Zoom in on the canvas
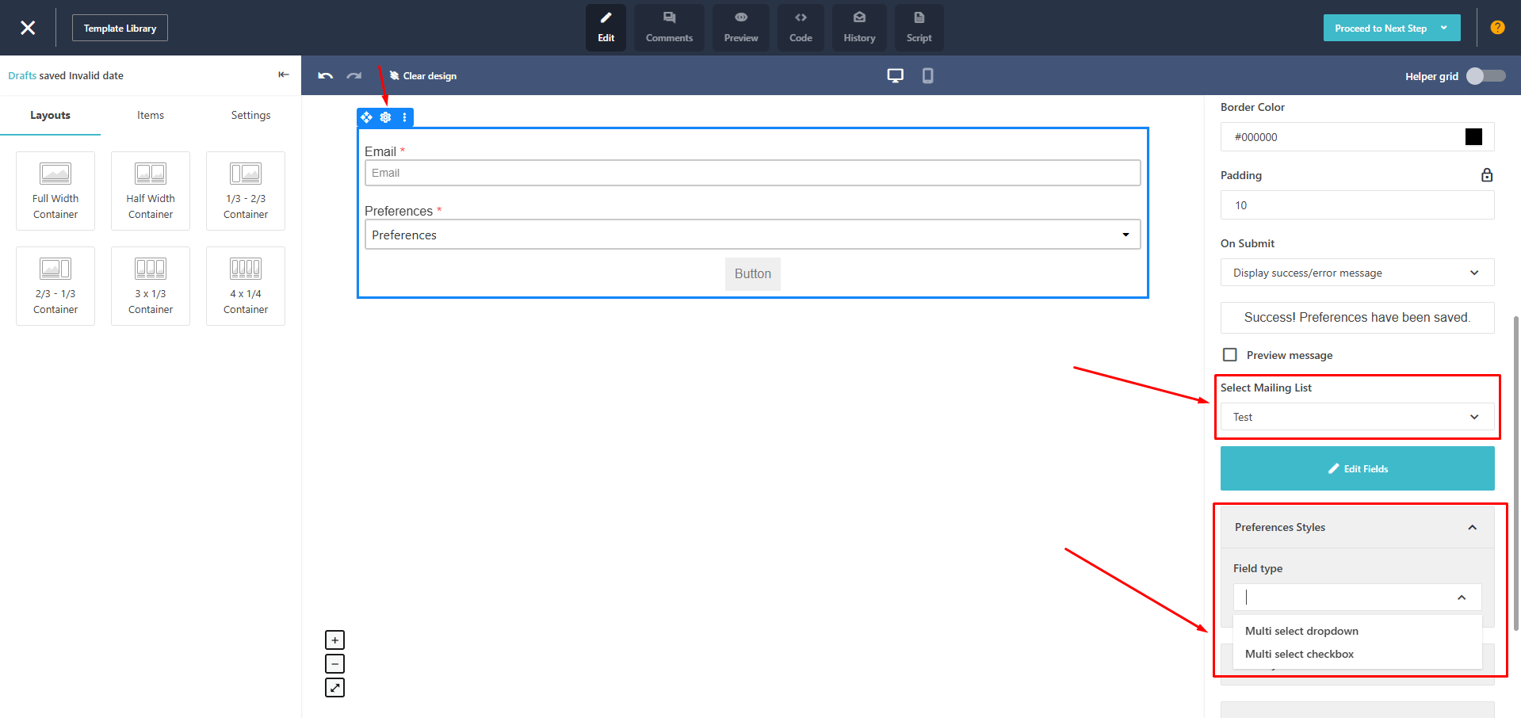1521x718 pixels. click(334, 640)
